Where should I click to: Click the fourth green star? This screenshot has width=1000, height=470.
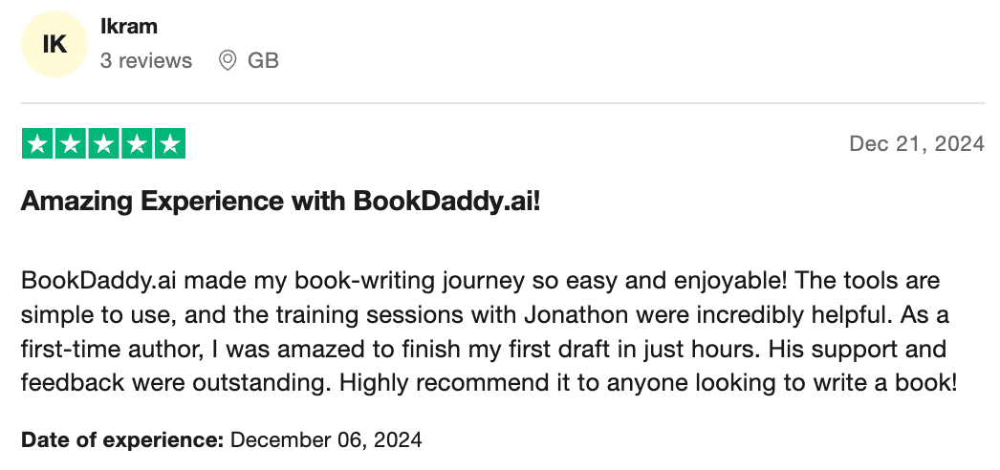click(x=137, y=144)
